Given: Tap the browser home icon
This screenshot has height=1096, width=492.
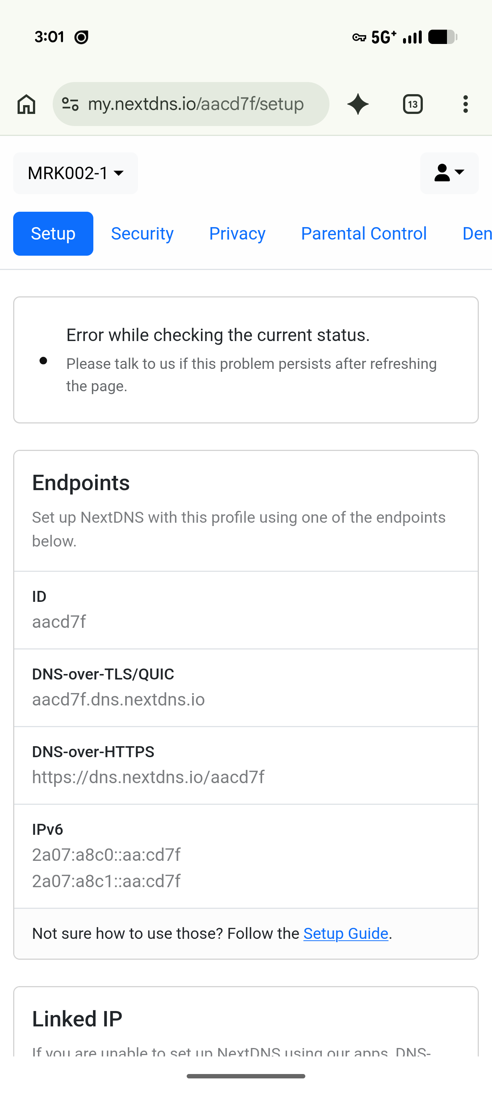Looking at the screenshot, I should (x=26, y=104).
